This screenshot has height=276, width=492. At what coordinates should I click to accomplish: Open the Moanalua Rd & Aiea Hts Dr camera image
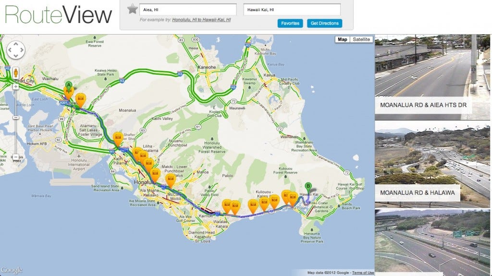[x=432, y=77]
